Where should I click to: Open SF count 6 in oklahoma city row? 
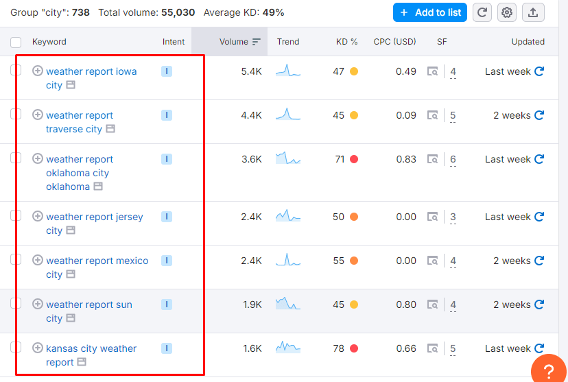tap(453, 159)
